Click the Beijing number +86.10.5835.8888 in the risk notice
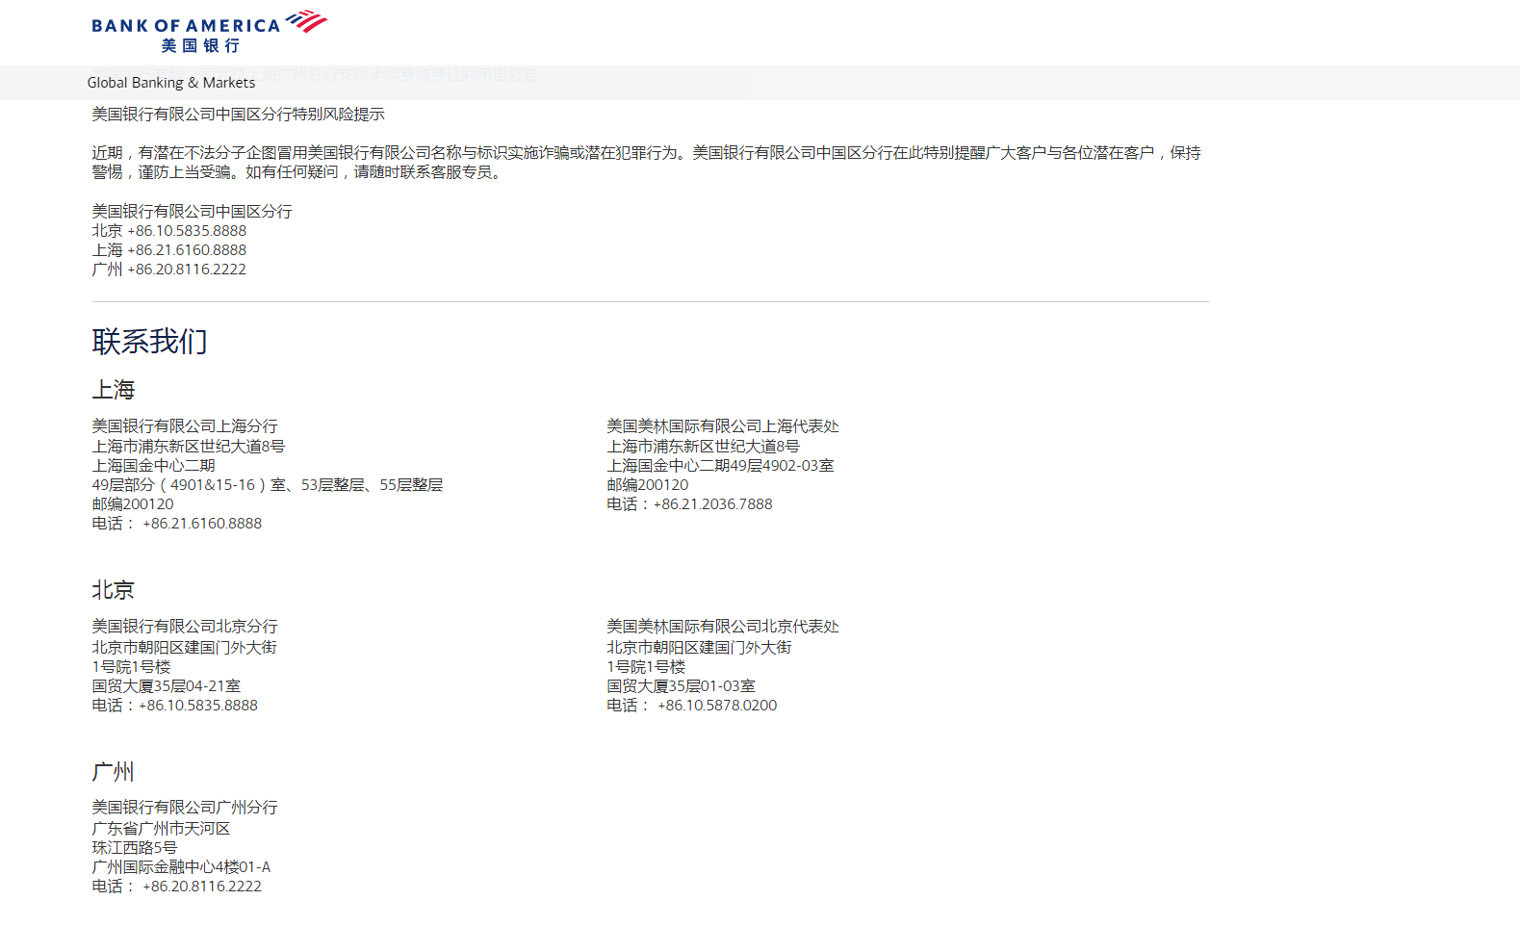Image resolution: width=1520 pixels, height=952 pixels. [187, 231]
